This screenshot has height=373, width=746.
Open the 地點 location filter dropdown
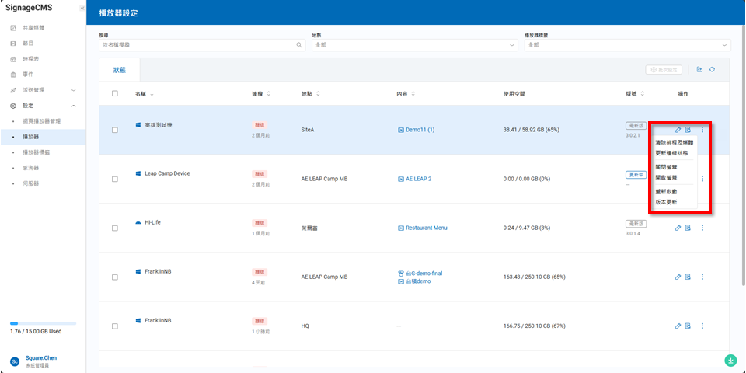[x=413, y=45]
